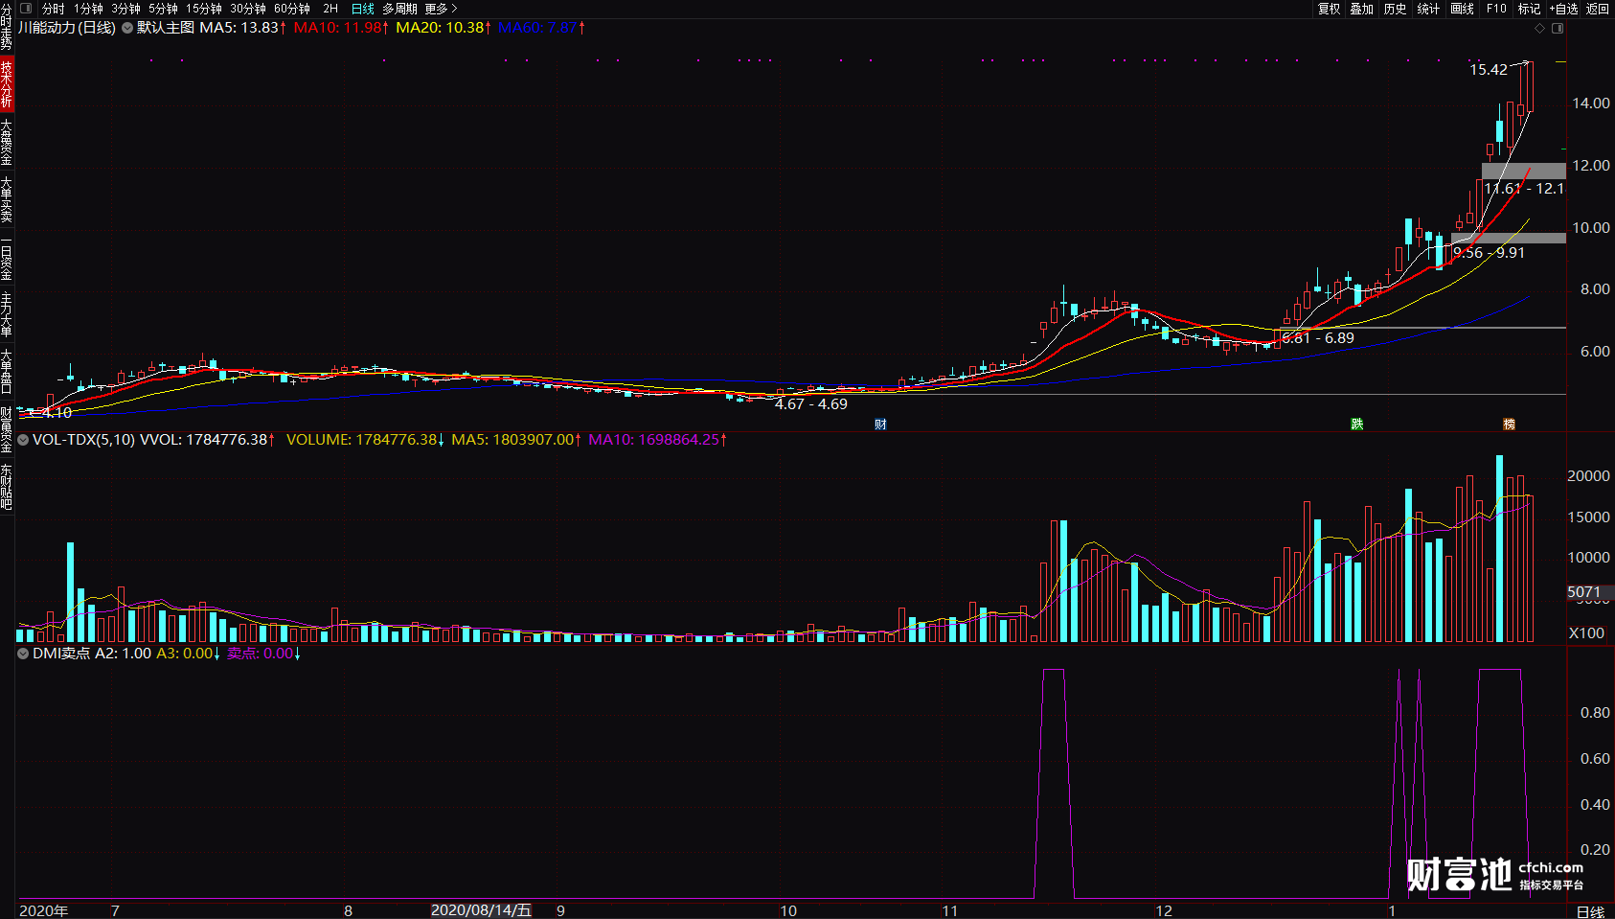Viewport: 1615px width, 919px height.
Task: Open the green 跌 event marker
Action: (1356, 424)
